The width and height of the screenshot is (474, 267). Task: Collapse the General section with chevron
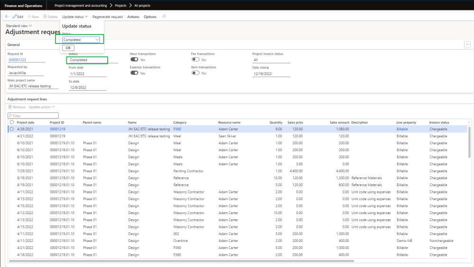pyautogui.click(x=466, y=44)
